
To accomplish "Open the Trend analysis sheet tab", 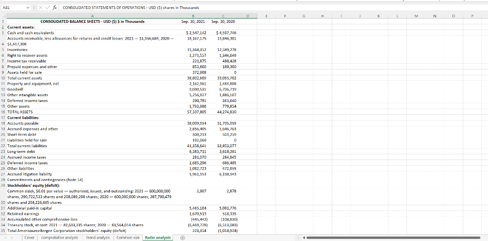I will (x=98, y=238).
